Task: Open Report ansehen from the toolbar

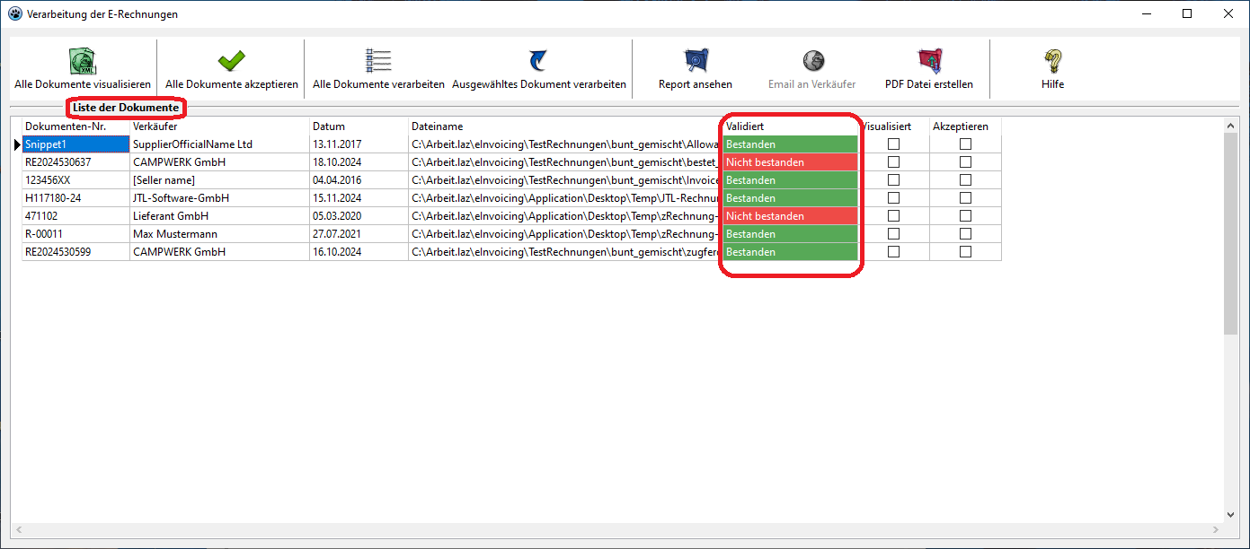Action: (695, 61)
